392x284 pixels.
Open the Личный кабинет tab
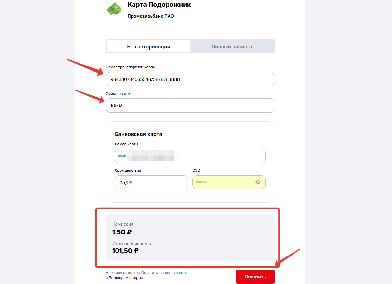pyautogui.click(x=232, y=47)
